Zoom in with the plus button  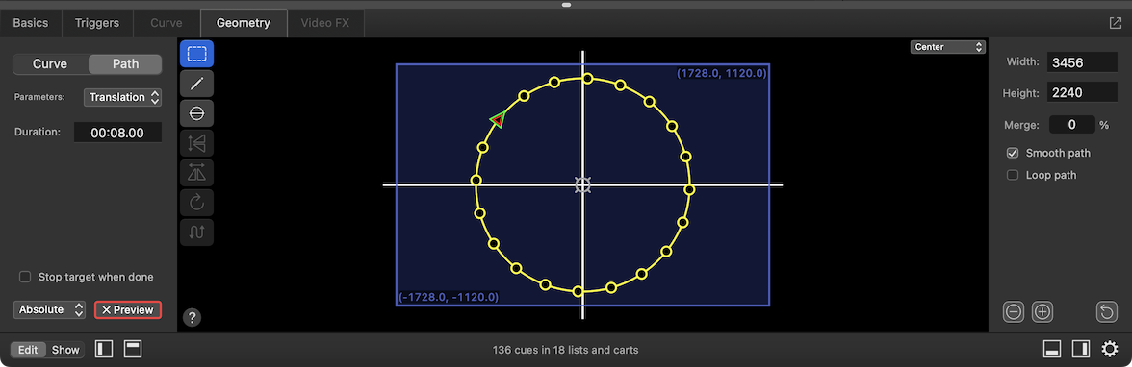(1042, 312)
